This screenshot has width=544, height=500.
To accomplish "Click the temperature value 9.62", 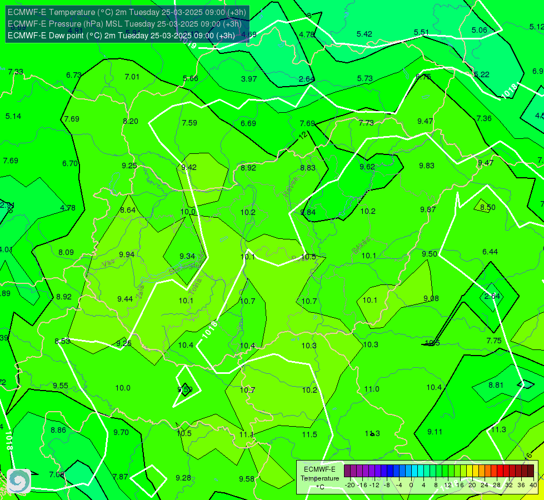I will click(367, 167).
